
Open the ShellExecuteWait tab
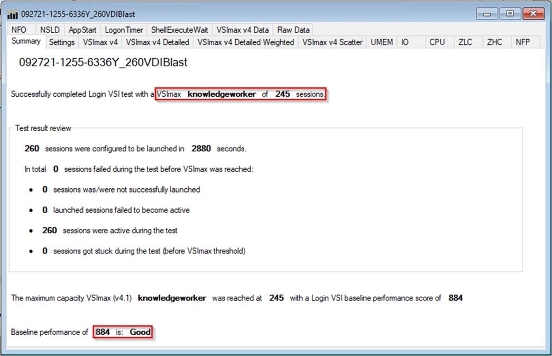(180, 30)
